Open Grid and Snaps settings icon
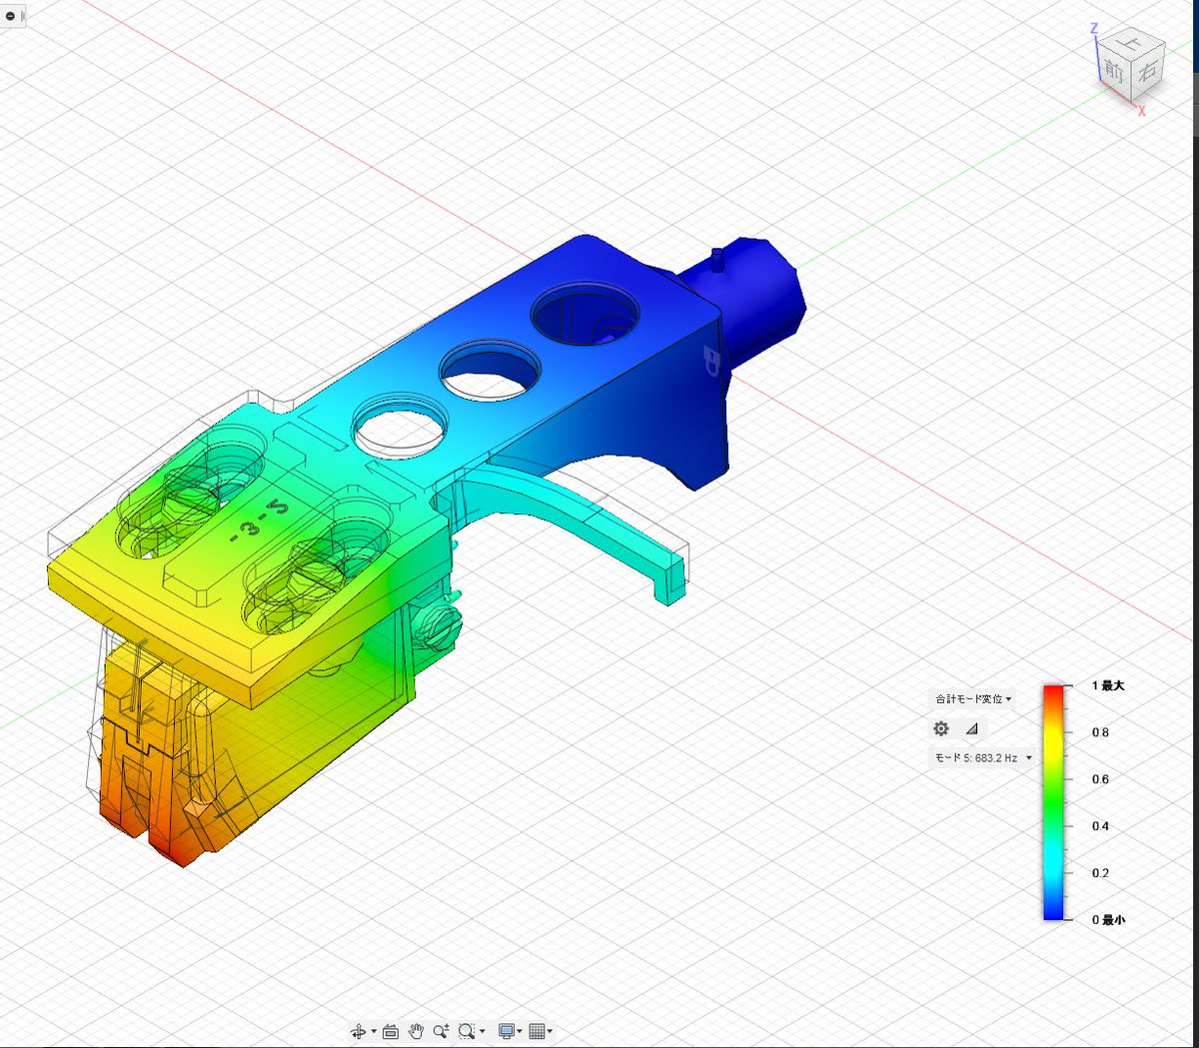This screenshot has width=1199, height=1048. [x=537, y=1031]
